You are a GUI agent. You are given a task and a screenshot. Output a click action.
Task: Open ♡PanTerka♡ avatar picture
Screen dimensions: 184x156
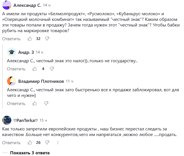(x=7, y=120)
